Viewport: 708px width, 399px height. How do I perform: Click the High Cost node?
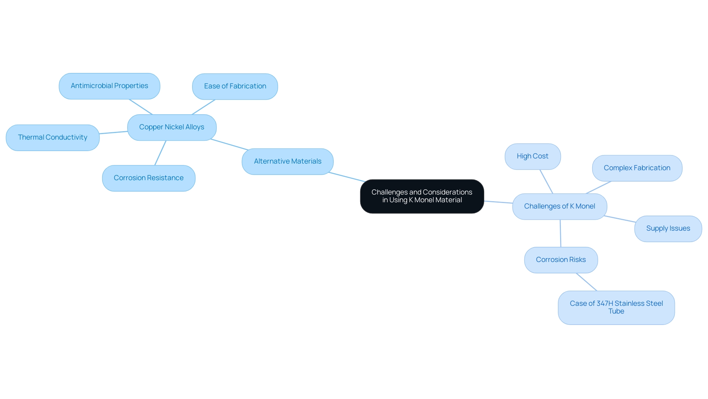[x=531, y=156]
